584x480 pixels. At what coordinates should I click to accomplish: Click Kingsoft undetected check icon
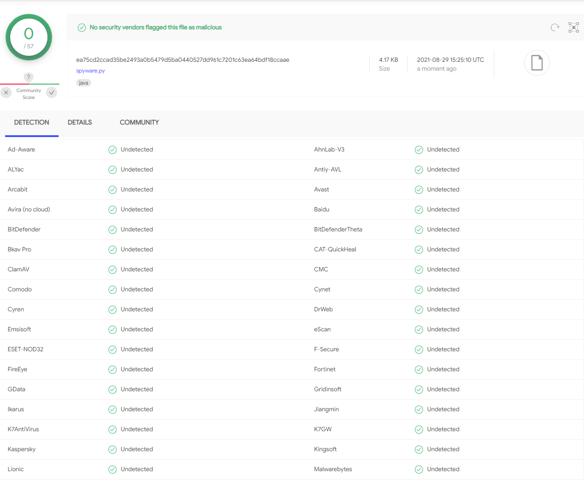tap(419, 449)
